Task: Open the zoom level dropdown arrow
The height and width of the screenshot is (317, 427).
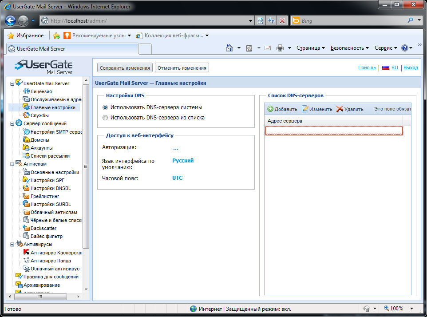Action: click(412, 309)
